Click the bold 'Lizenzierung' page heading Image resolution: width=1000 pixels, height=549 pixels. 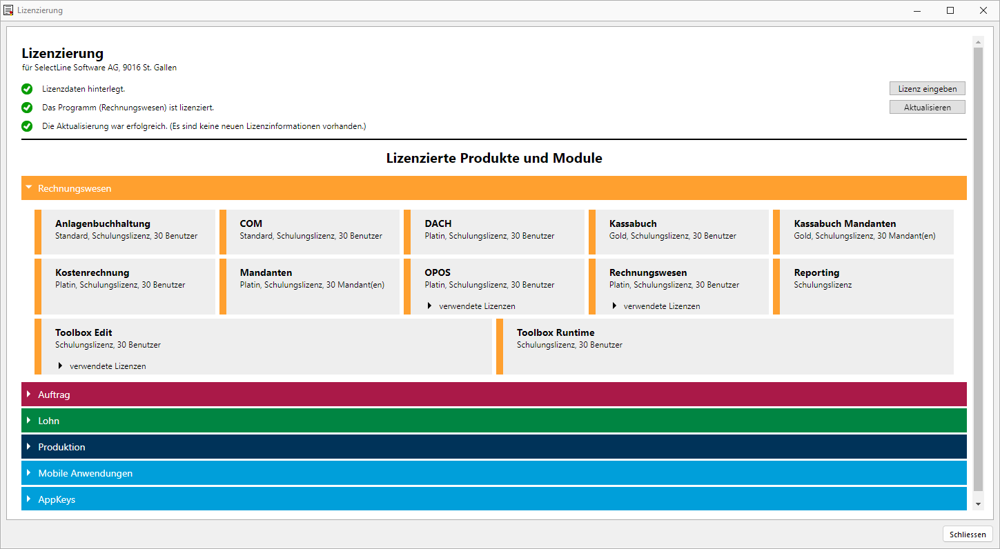coord(63,53)
